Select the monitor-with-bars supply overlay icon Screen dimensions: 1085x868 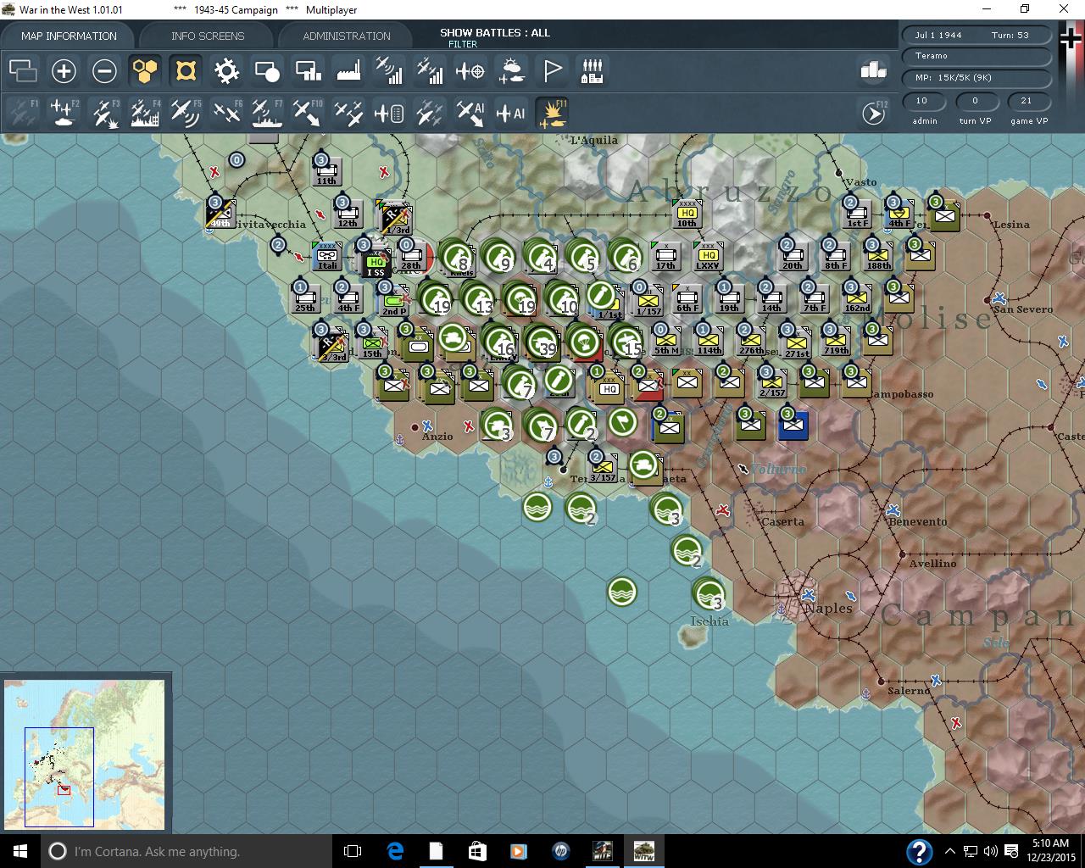[308, 71]
